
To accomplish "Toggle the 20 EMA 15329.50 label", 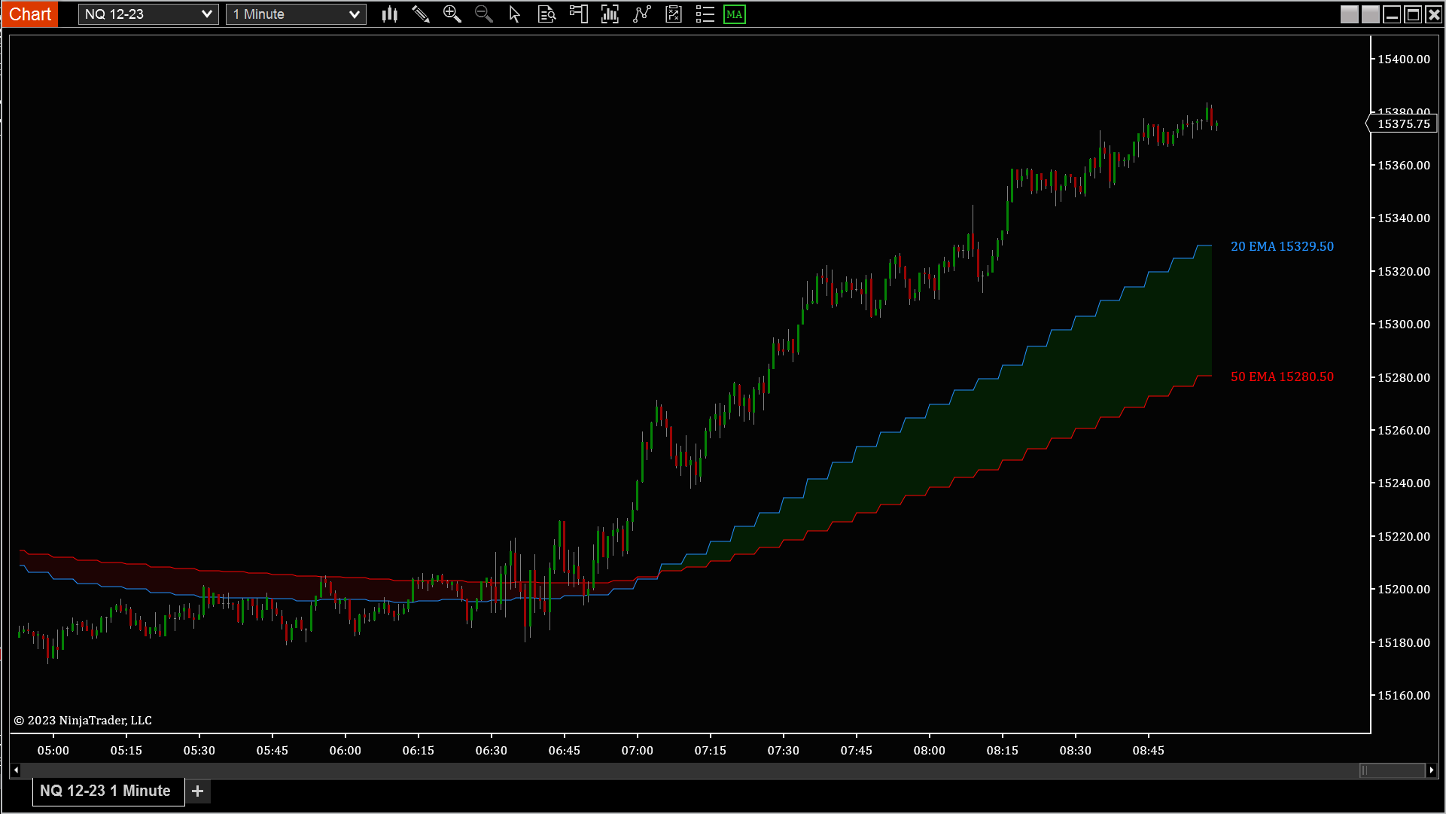I will click(1283, 246).
